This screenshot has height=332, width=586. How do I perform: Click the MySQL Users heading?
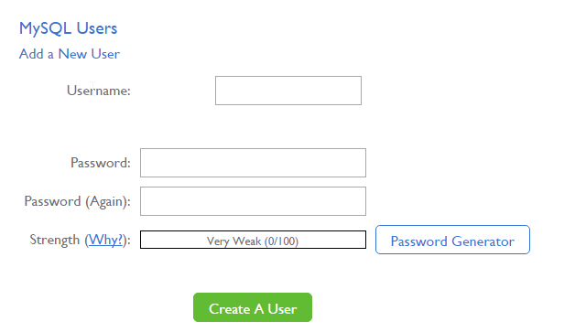click(68, 28)
